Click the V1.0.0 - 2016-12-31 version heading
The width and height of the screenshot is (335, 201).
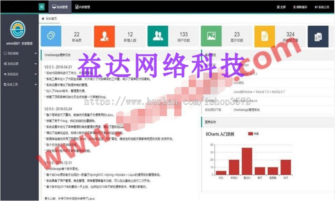(x=58, y=163)
